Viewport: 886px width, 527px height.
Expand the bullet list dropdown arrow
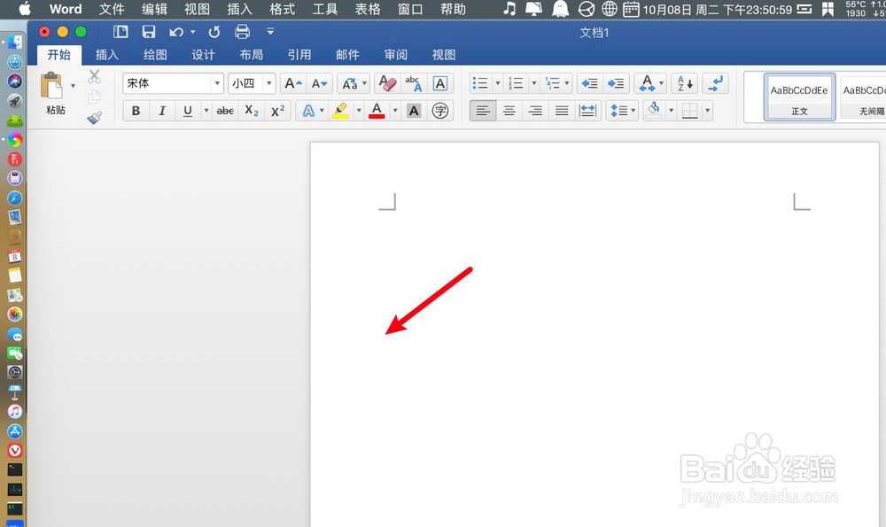(x=498, y=83)
